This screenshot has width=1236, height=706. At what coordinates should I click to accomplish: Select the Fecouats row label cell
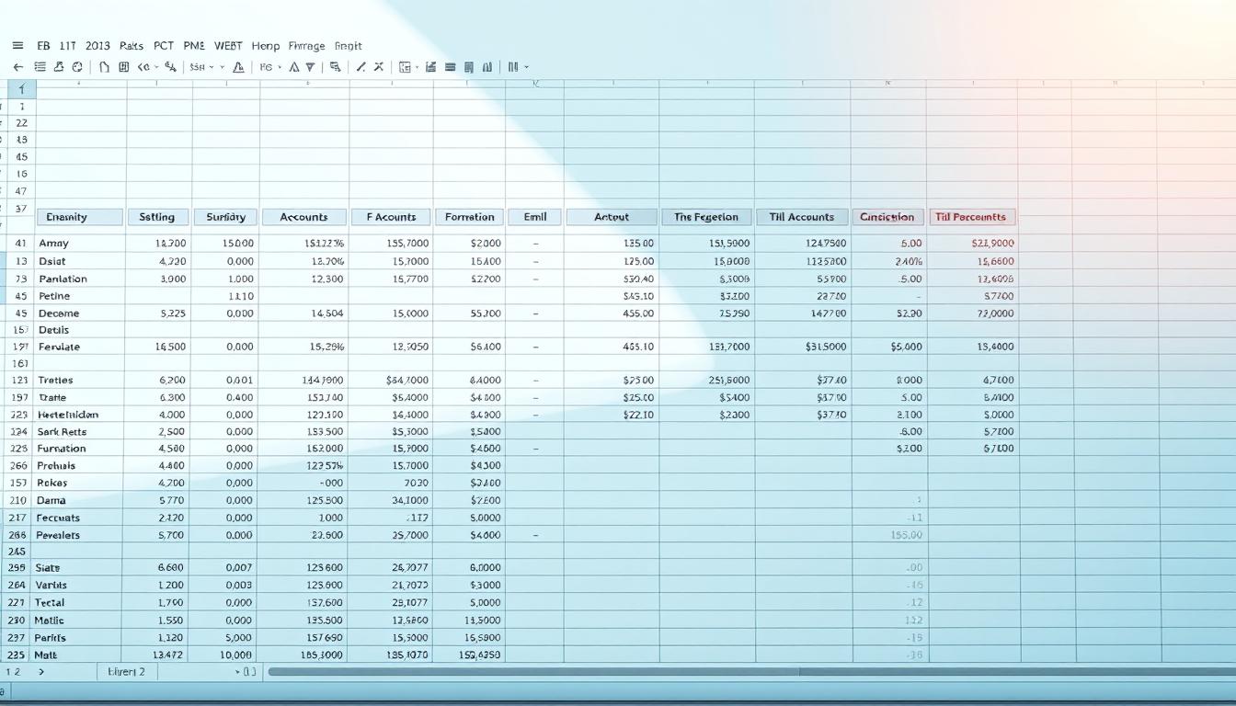tap(79, 518)
